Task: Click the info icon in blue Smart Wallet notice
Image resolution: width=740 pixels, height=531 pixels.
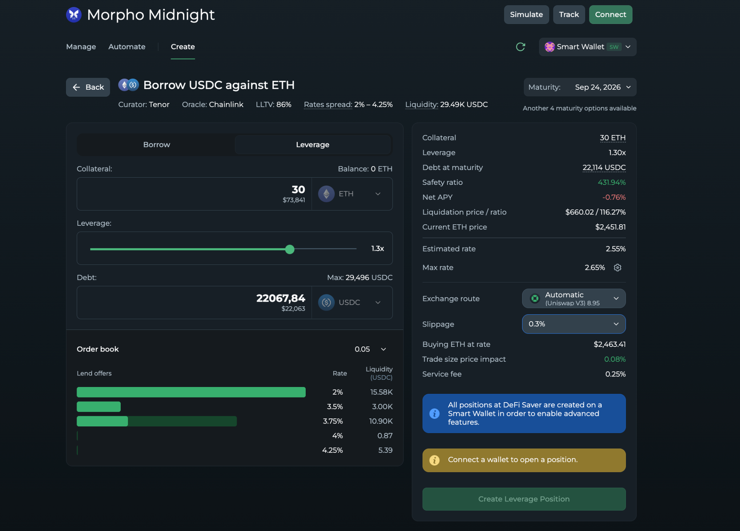Action: (x=434, y=414)
